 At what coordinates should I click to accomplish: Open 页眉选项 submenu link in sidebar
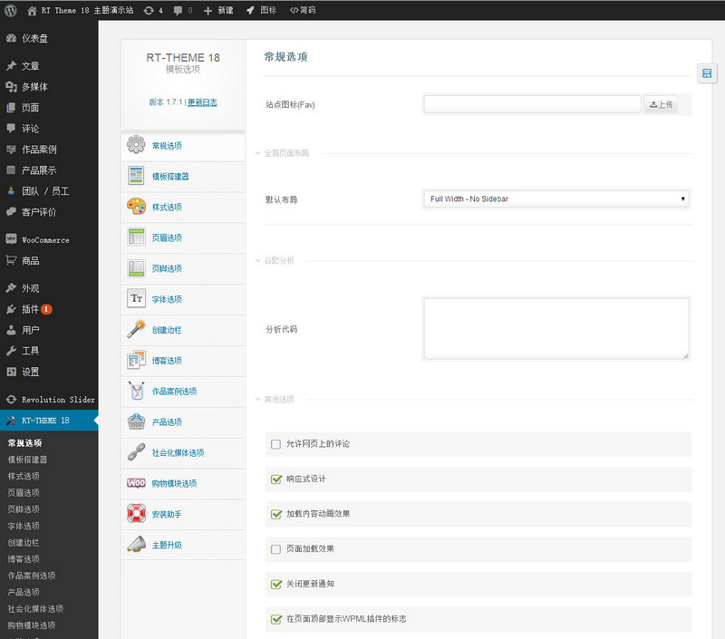pos(24,492)
